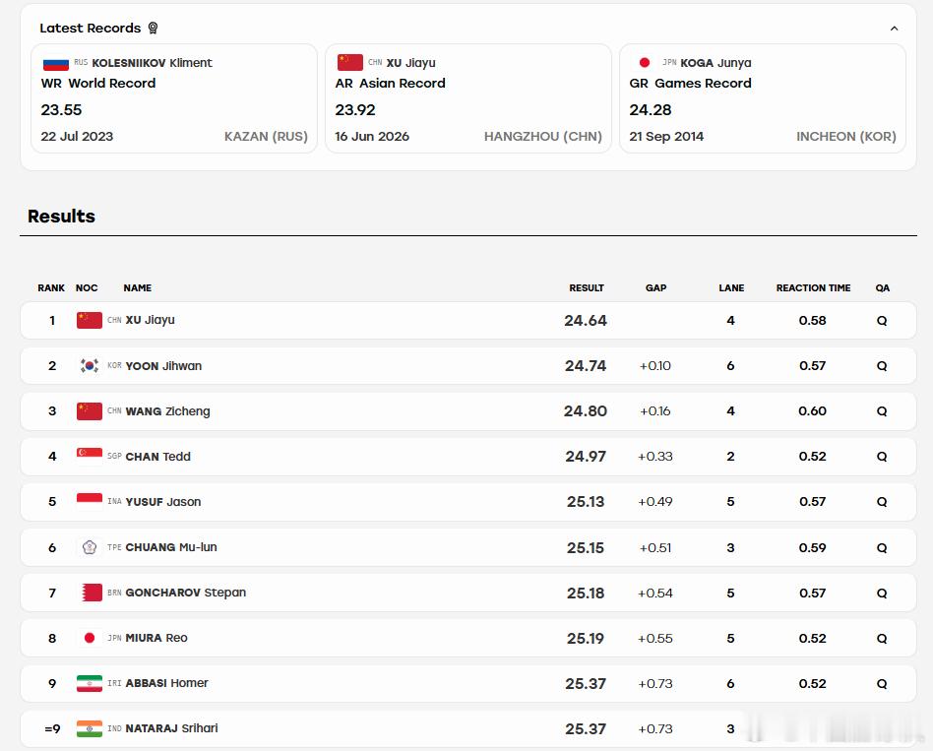Sort by REACTION TIME column header

813,288
